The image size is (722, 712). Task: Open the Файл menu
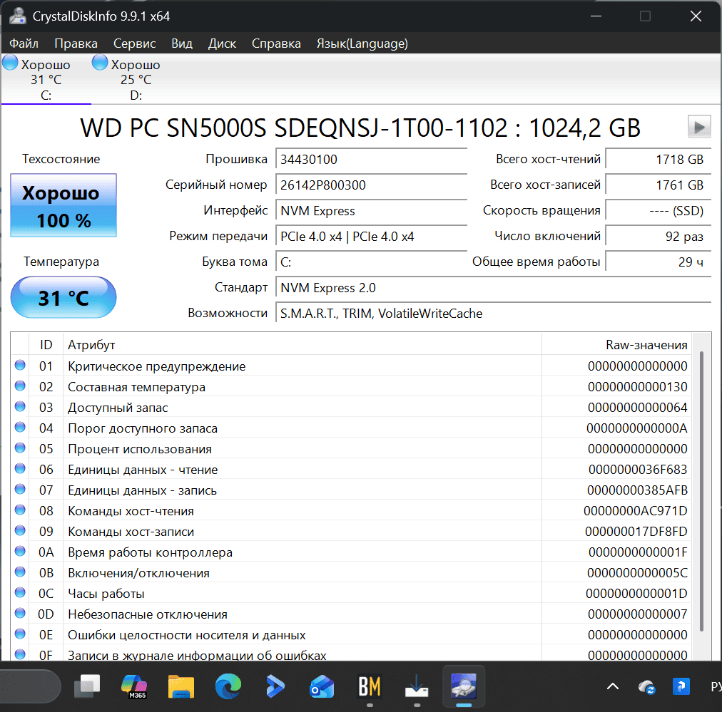[24, 43]
